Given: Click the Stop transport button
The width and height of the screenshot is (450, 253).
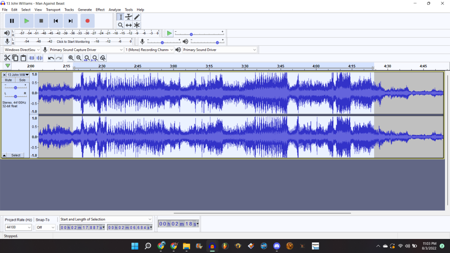Looking at the screenshot, I should pos(41,21).
